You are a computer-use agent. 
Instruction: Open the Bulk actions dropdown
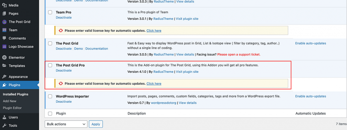[66, 124]
